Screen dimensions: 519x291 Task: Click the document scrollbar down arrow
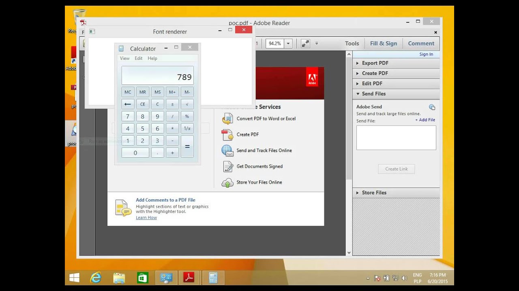[349, 253]
